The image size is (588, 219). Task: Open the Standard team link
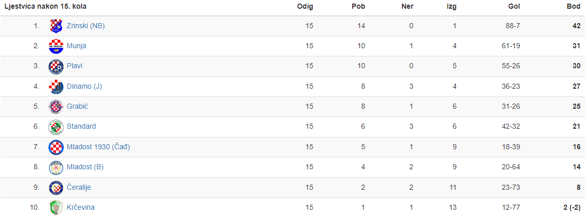pyautogui.click(x=81, y=126)
